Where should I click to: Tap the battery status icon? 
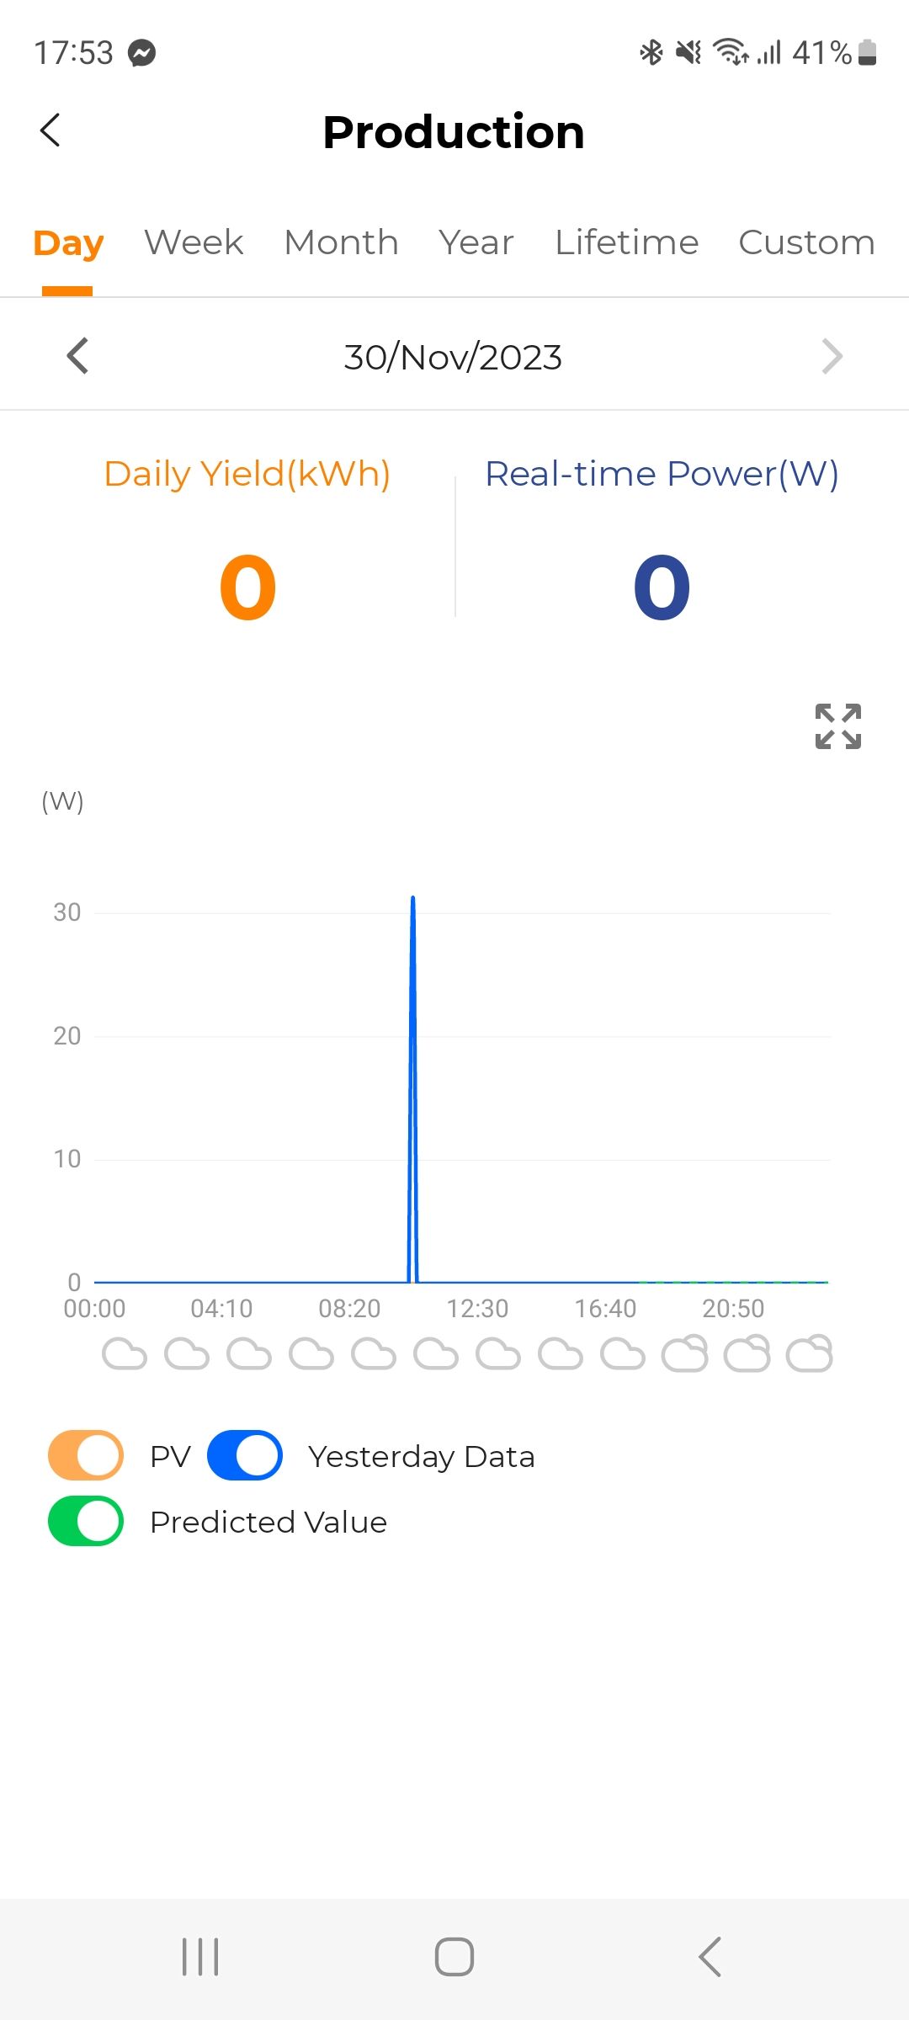(x=868, y=53)
